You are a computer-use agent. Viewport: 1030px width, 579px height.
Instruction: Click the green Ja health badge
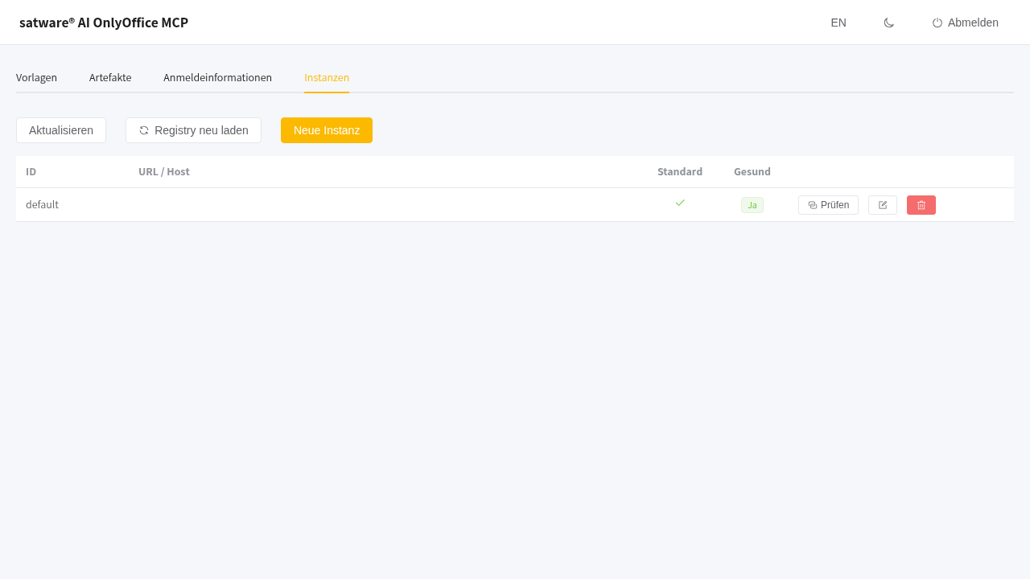click(x=752, y=205)
